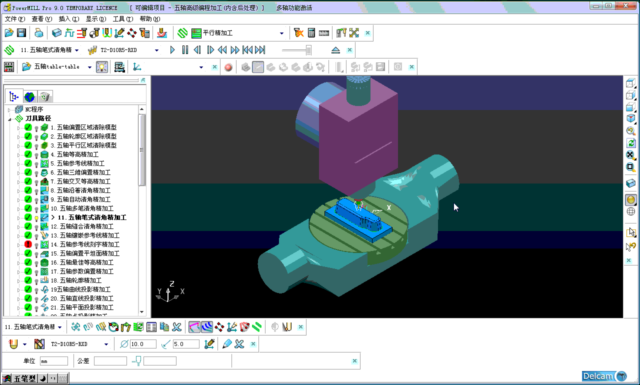Open the tool axis direction icon
This screenshot has width=640, height=385.
(x=119, y=33)
